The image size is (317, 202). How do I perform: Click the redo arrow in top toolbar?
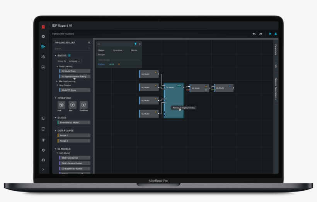[261, 34]
